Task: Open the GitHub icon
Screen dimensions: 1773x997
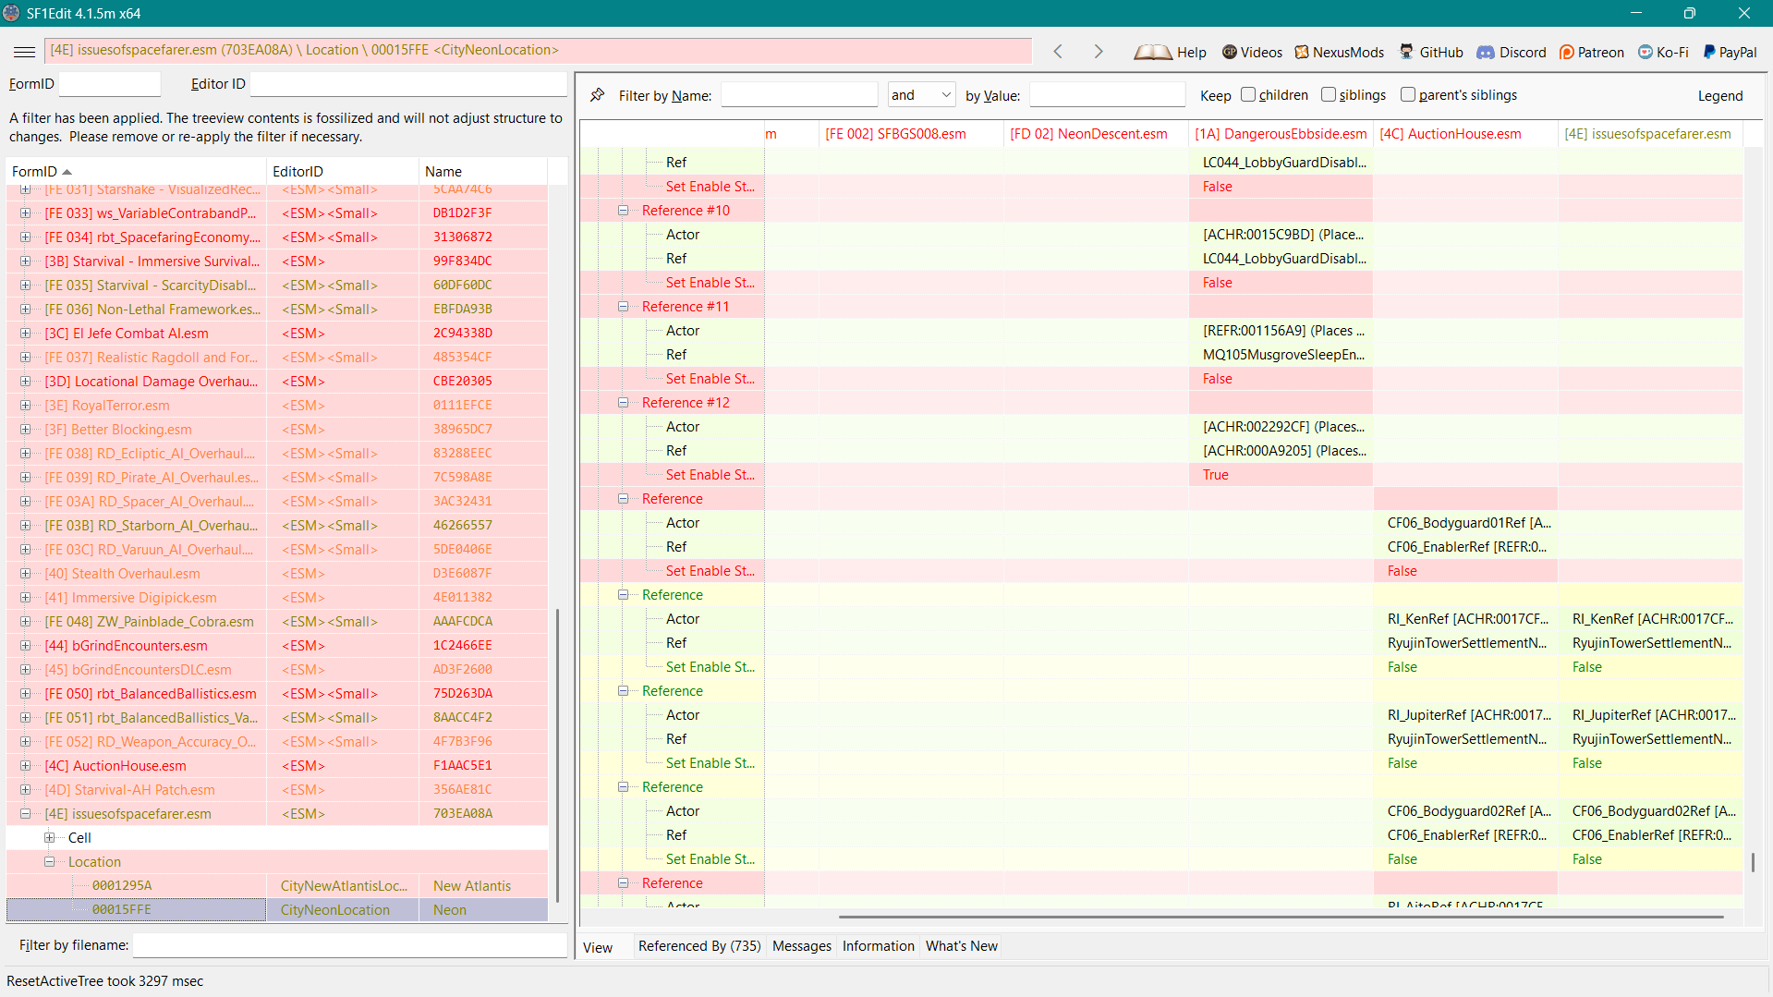Action: click(x=1406, y=52)
